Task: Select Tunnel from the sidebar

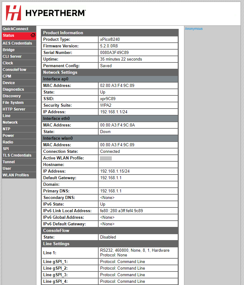Action: point(9,162)
